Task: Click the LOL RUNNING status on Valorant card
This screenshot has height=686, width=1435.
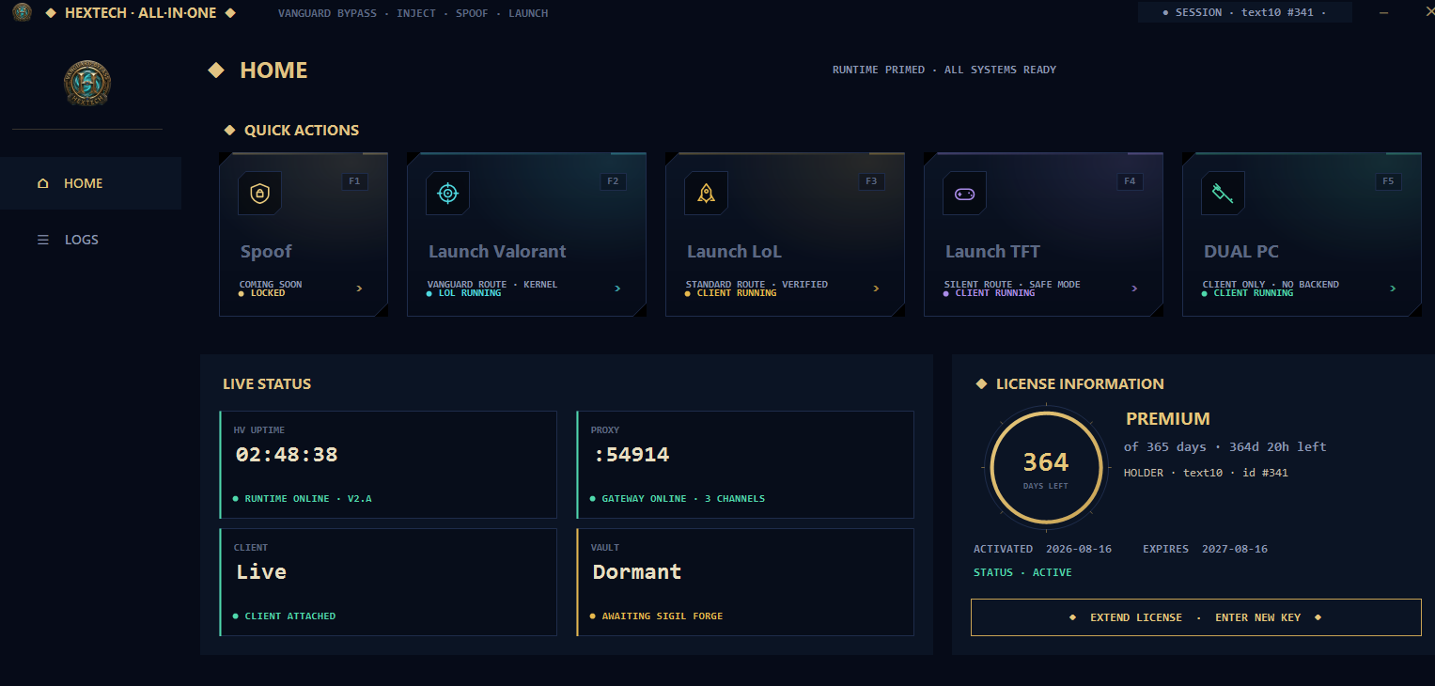Action: coord(464,293)
